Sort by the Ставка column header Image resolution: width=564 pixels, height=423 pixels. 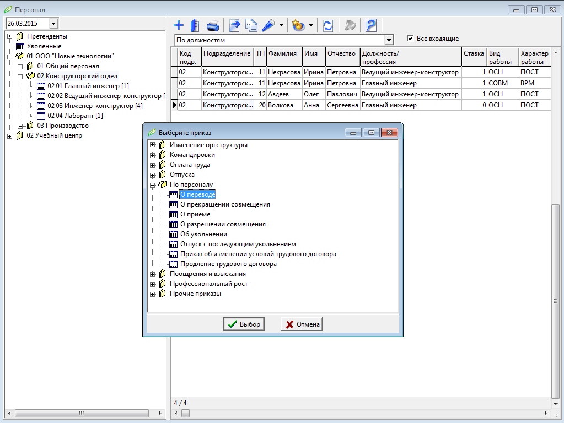tap(474, 57)
